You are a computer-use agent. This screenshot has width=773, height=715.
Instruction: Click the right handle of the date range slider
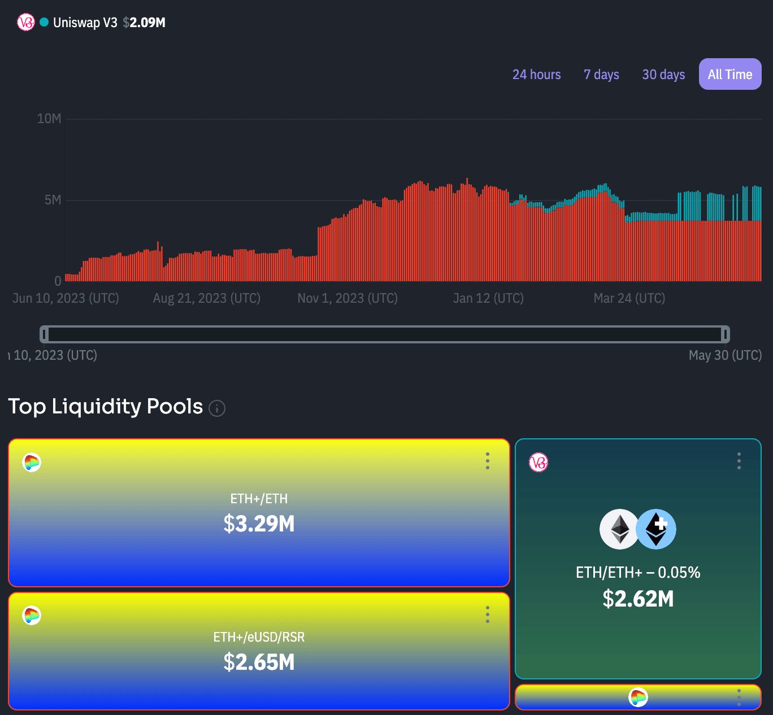[724, 334]
